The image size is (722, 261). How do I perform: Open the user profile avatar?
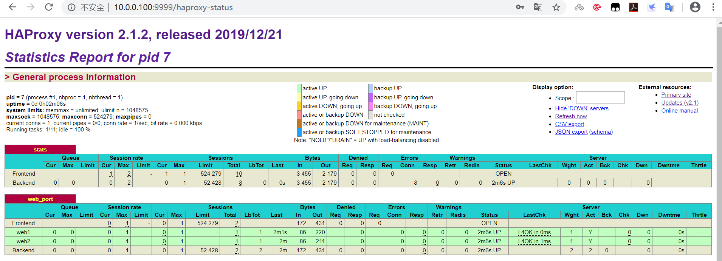click(695, 7)
